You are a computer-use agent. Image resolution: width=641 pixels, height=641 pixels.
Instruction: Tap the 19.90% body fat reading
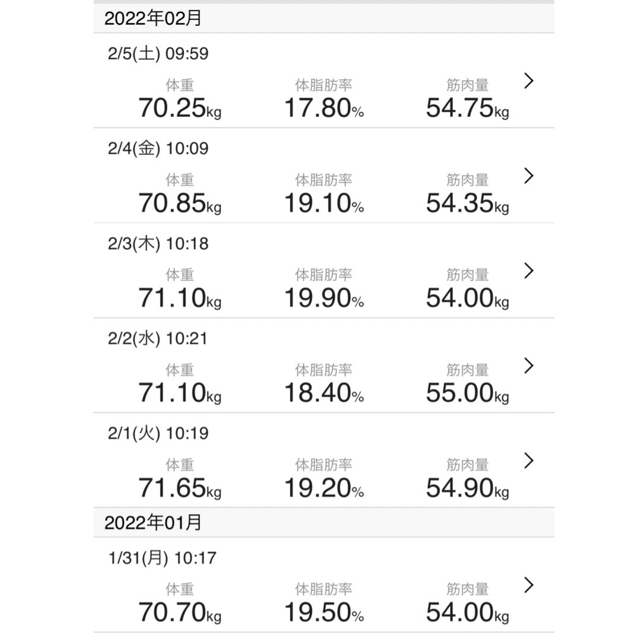pos(323,298)
